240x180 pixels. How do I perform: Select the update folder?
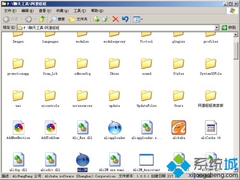tap(114, 99)
